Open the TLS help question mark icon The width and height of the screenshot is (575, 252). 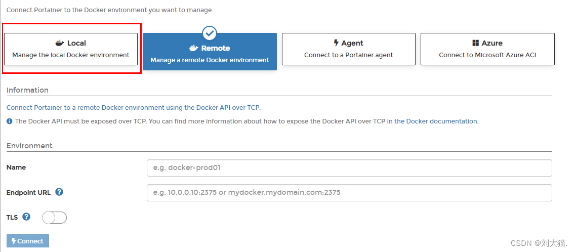point(26,217)
